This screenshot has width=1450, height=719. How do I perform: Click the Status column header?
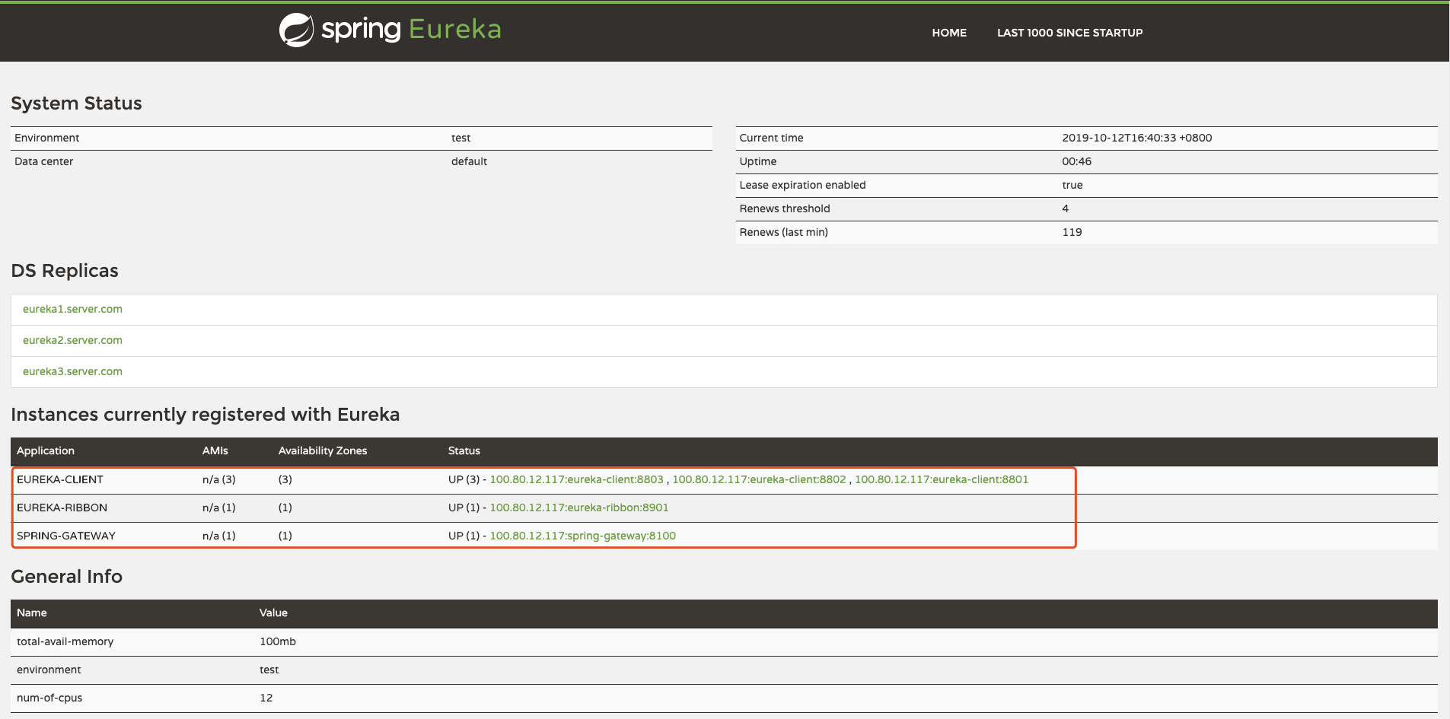click(464, 450)
